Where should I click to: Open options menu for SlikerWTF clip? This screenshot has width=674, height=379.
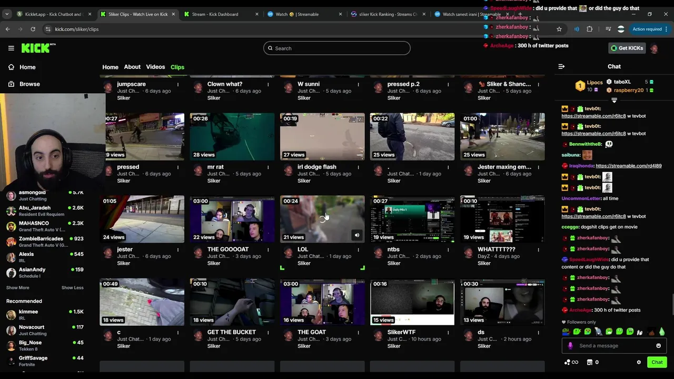pyautogui.click(x=448, y=332)
